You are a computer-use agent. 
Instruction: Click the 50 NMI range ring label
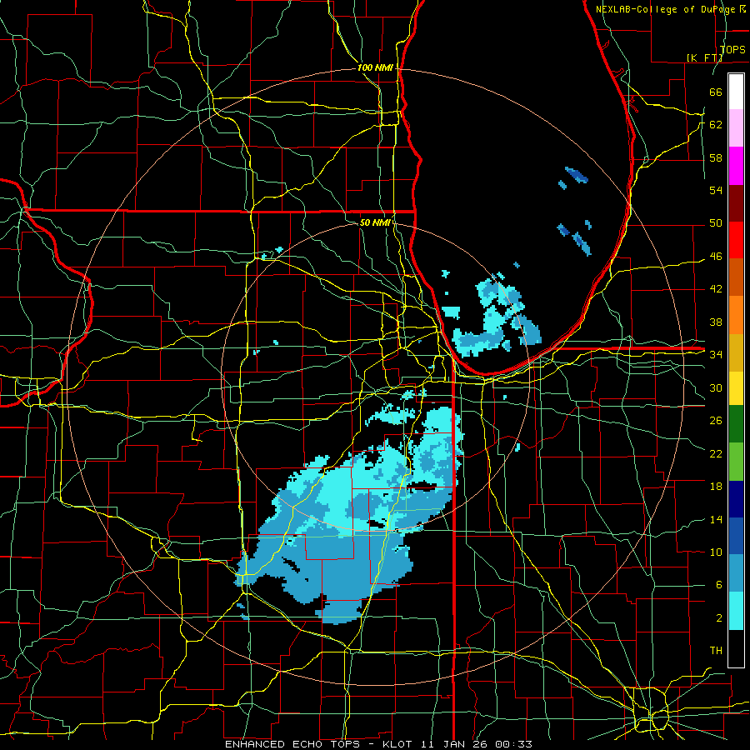click(x=376, y=222)
